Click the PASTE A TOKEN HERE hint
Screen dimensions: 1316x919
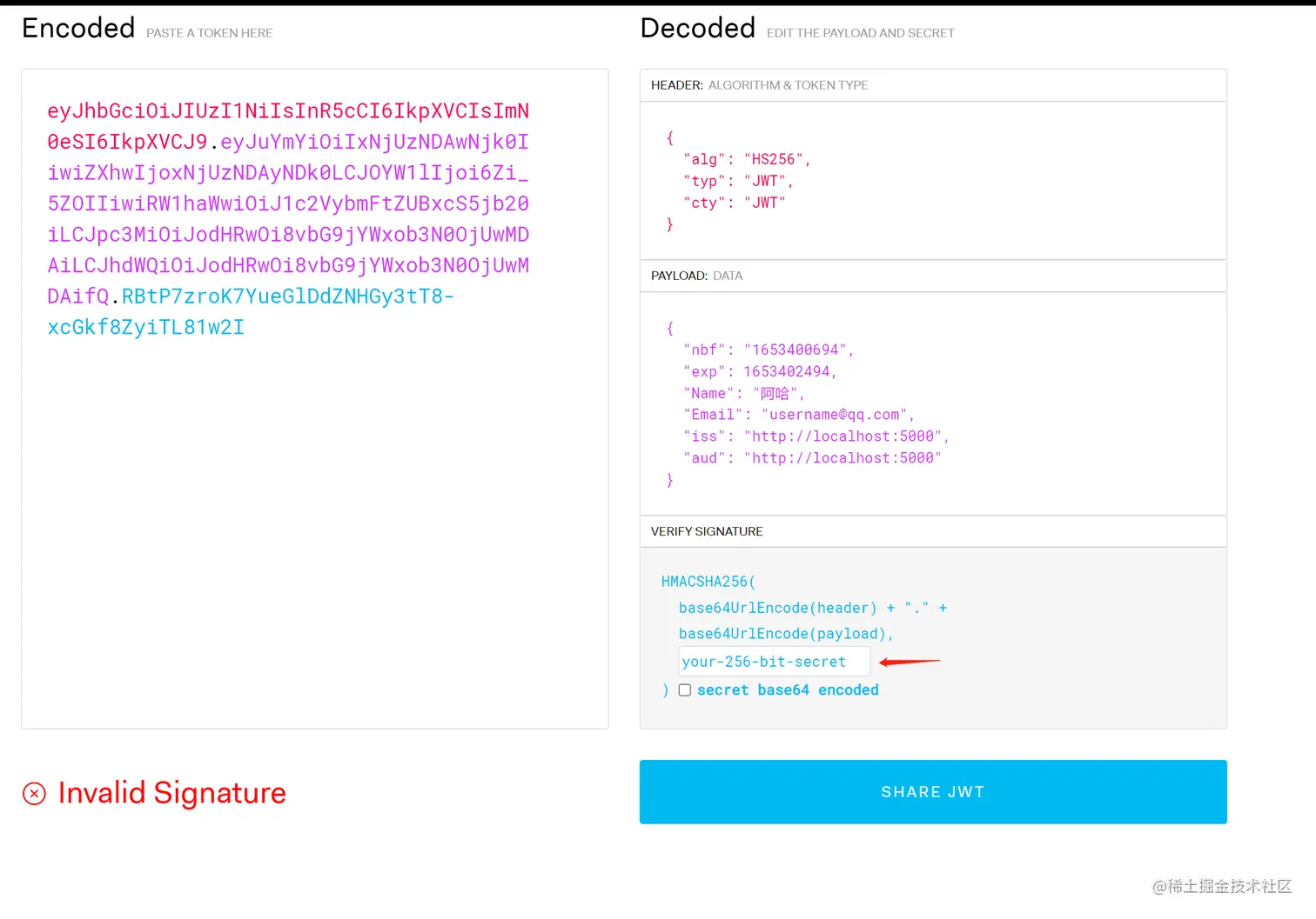tap(210, 33)
